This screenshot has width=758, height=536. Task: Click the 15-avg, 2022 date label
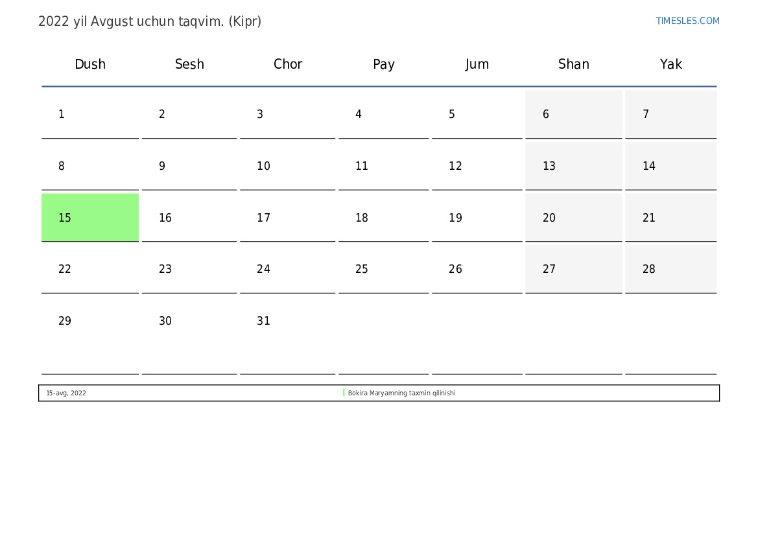point(66,393)
